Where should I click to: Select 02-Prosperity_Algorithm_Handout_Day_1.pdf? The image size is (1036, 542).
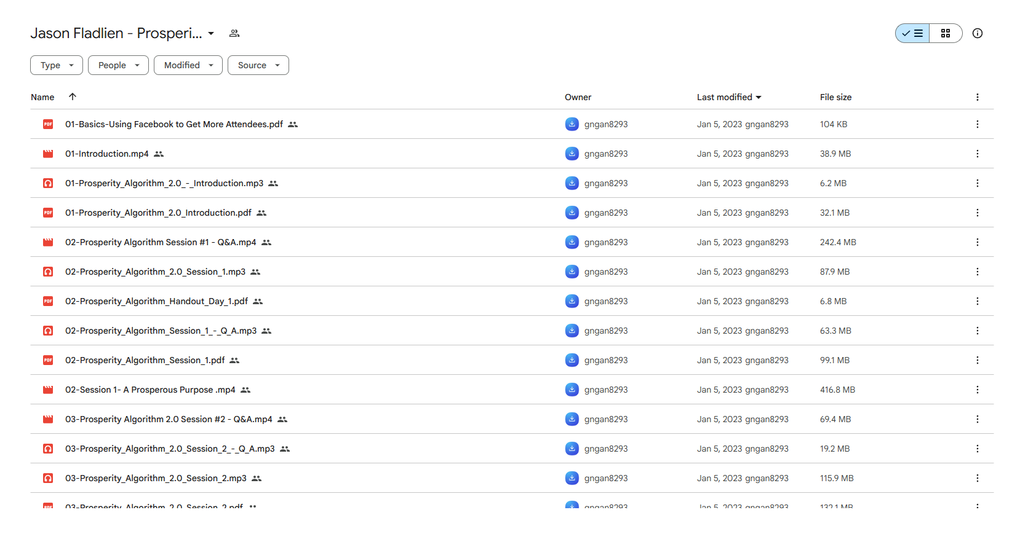[156, 301]
